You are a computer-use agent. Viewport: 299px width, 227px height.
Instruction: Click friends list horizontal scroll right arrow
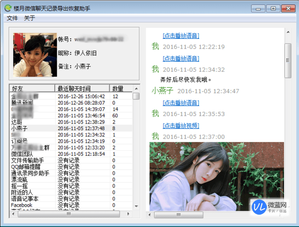click(128, 214)
